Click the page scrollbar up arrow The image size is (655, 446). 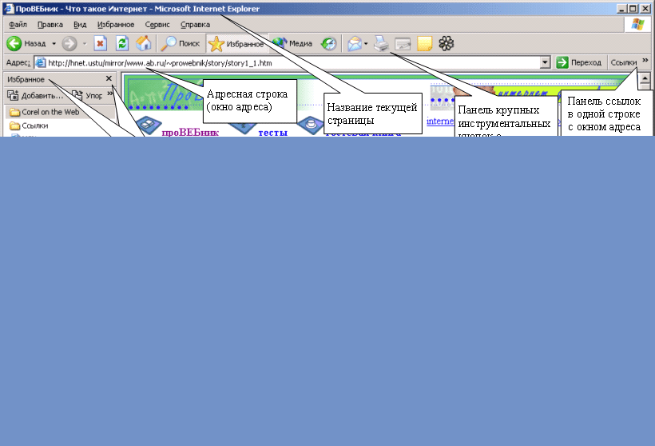pos(645,78)
